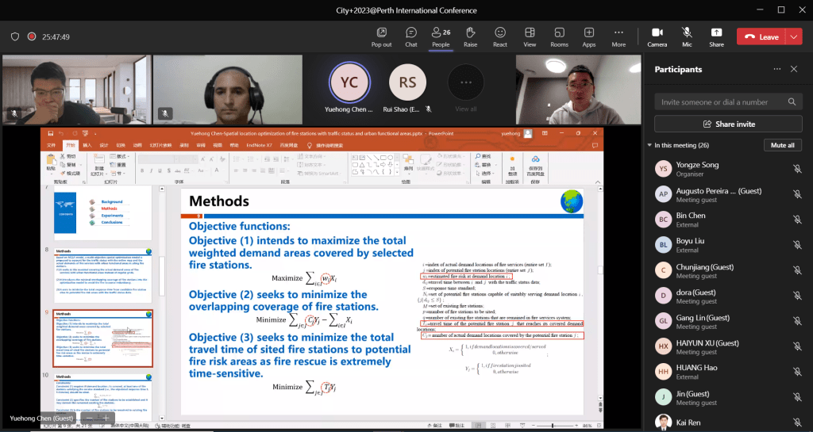Open the Apps menu
The width and height of the screenshot is (813, 432).
point(589,36)
